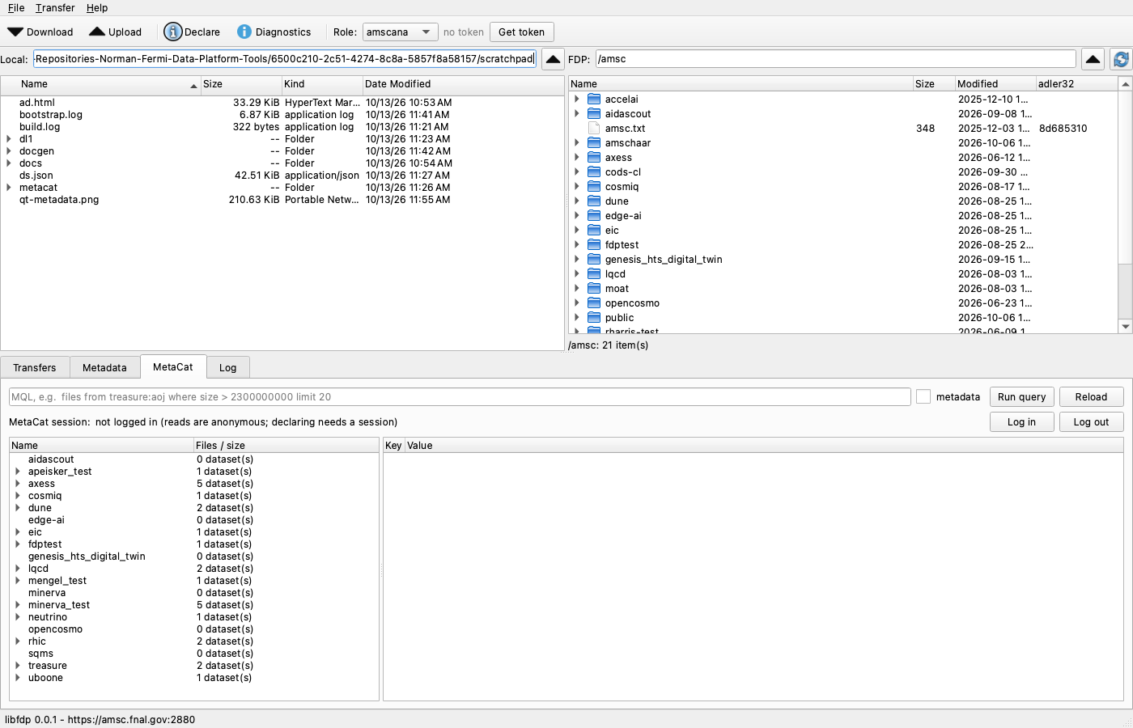
Task: Select the fdptest remote folder icon
Action: click(594, 245)
